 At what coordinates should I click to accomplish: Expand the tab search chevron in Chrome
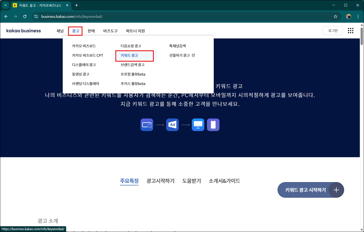(5, 5)
